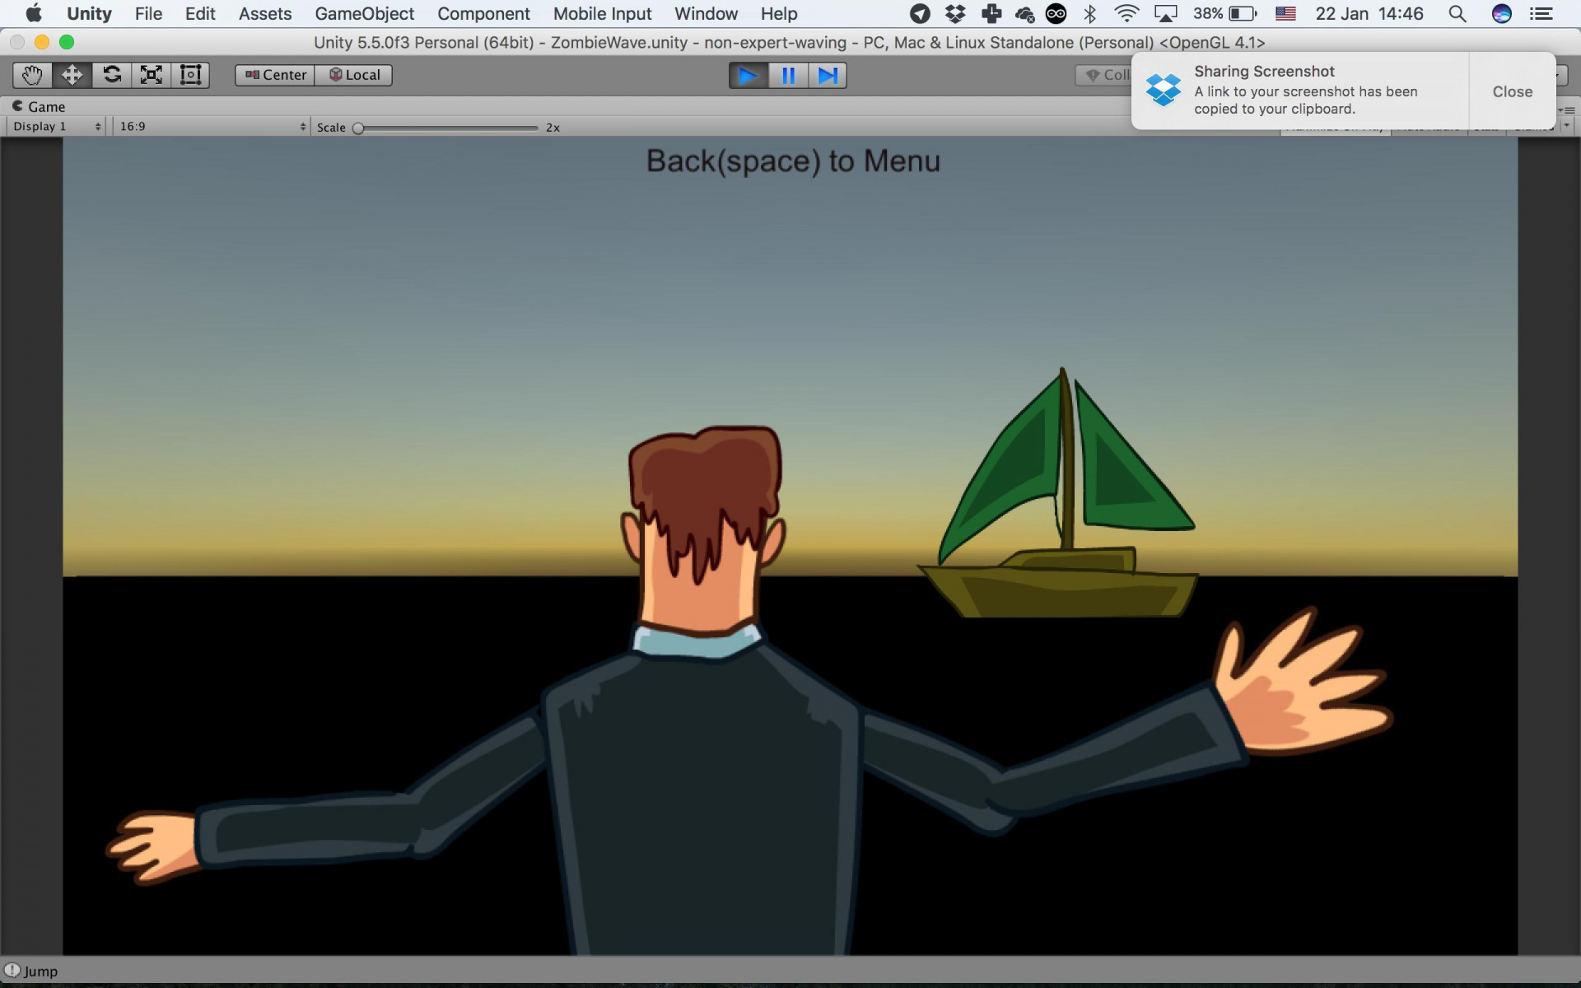Open the Unity application menu

tap(89, 14)
